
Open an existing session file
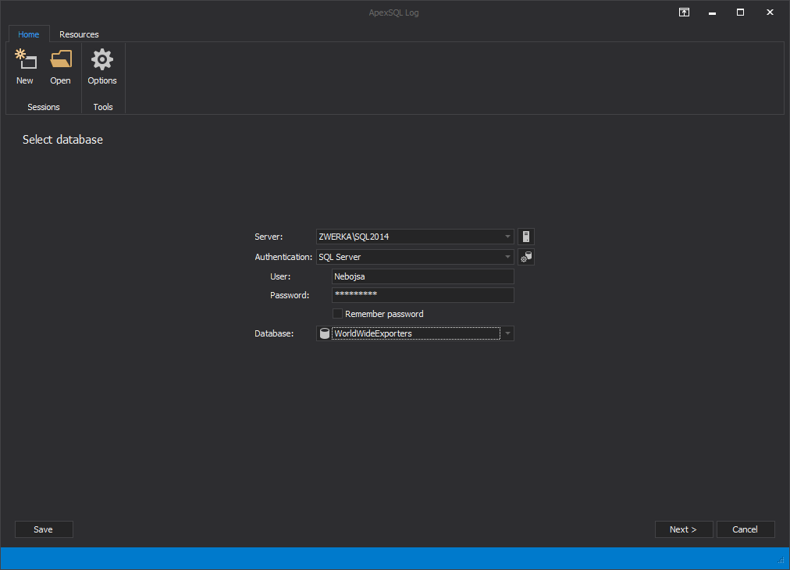[x=60, y=67]
